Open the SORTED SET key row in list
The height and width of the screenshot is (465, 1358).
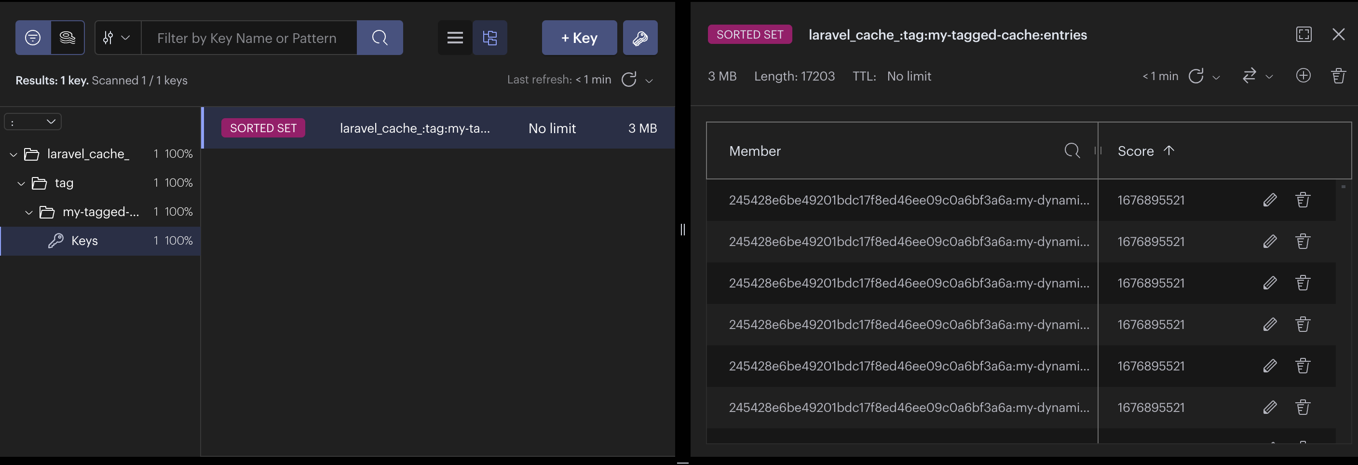(439, 128)
